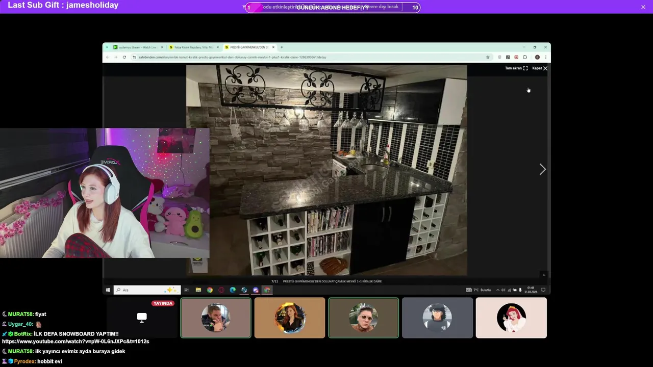Open Google Chrome from the taskbar
This screenshot has height=367, width=653.
(210, 290)
